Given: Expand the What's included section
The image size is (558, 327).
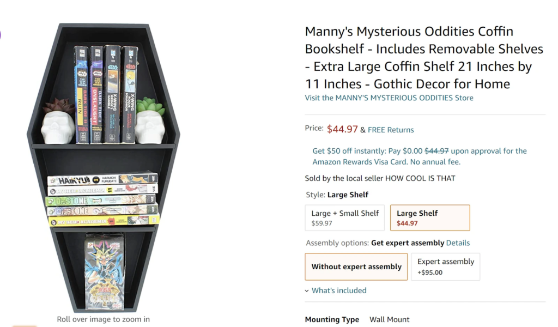Looking at the screenshot, I should click(x=339, y=290).
